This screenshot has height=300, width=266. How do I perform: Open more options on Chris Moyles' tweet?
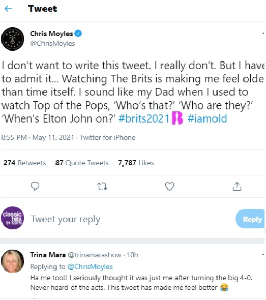click(263, 34)
